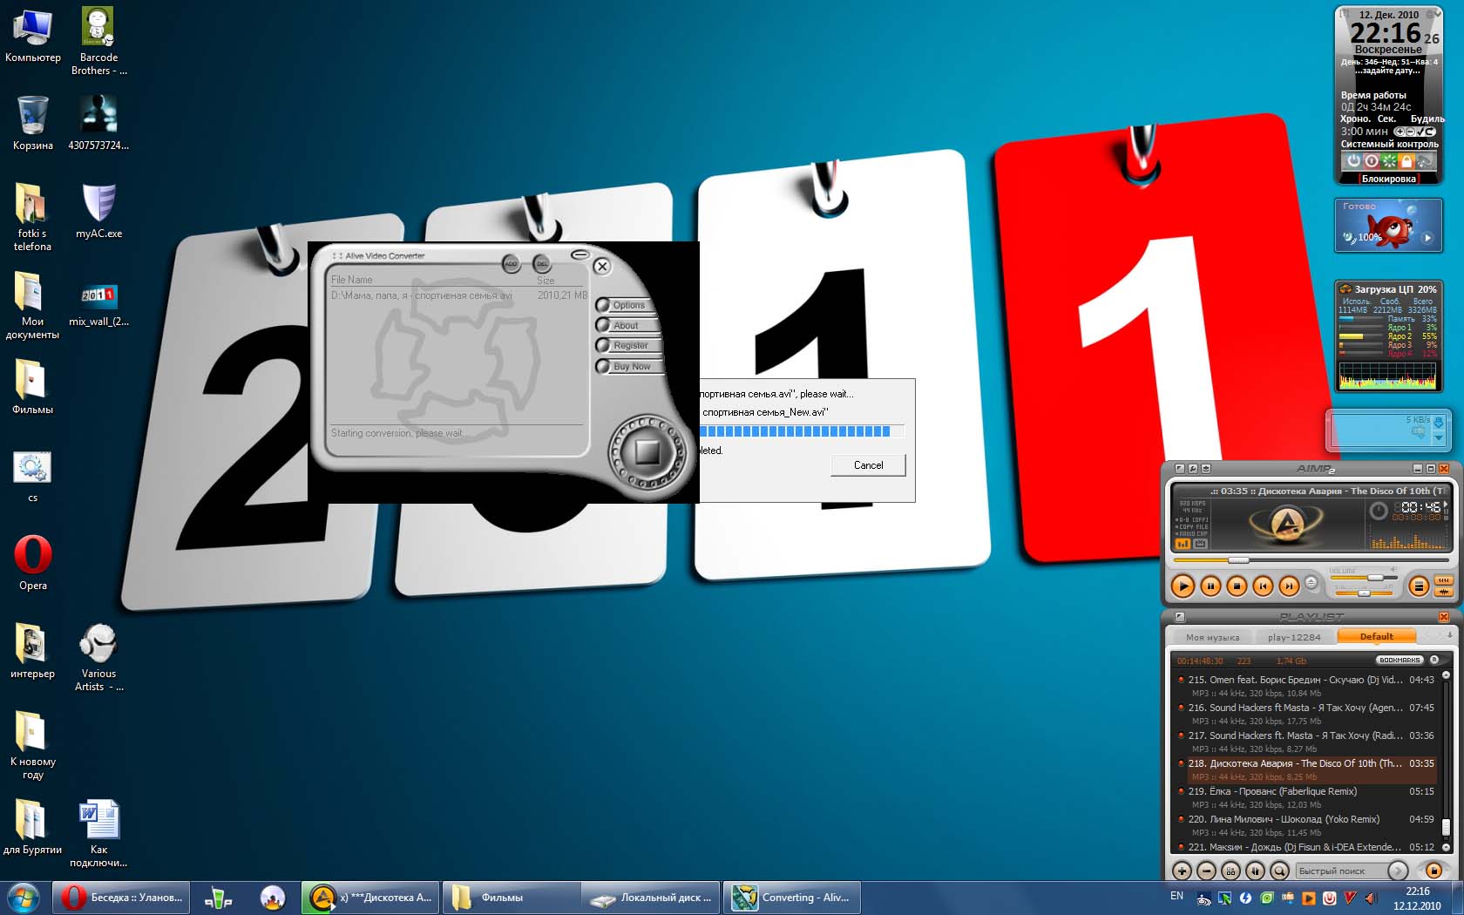Select the play-12284 playlist tab
Viewport: 1464px width, 915px height.
(1294, 637)
